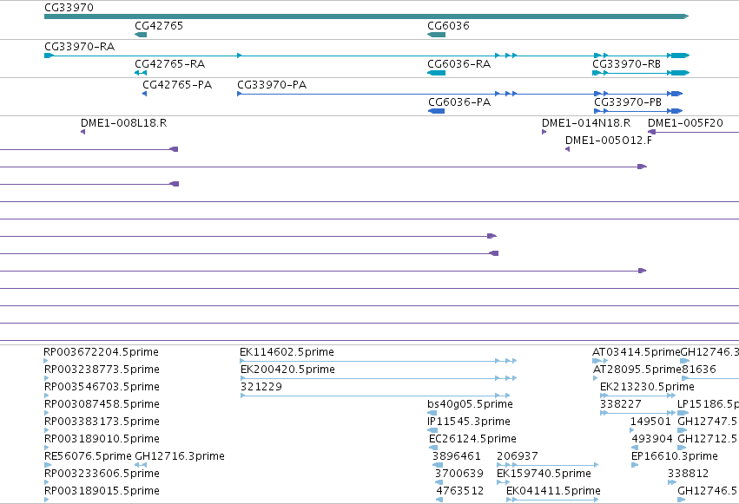Image resolution: width=739 pixels, height=504 pixels.
Task: Select BAC end DME1-014N18.R
Action: point(544,132)
